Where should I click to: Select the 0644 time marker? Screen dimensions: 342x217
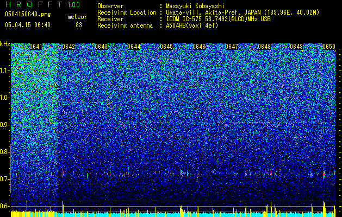click(134, 47)
